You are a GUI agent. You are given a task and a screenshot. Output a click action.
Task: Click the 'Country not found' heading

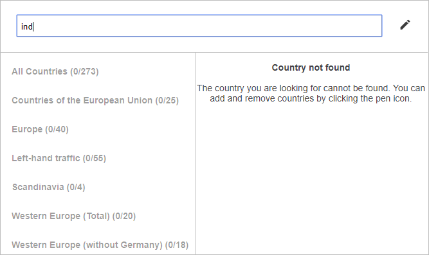point(311,67)
